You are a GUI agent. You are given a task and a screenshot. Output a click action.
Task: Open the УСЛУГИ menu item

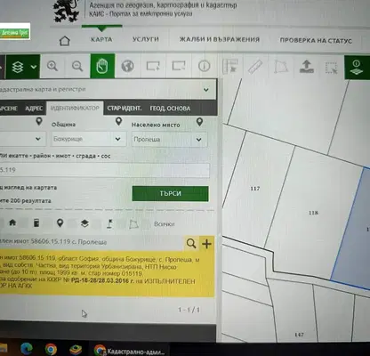click(146, 39)
